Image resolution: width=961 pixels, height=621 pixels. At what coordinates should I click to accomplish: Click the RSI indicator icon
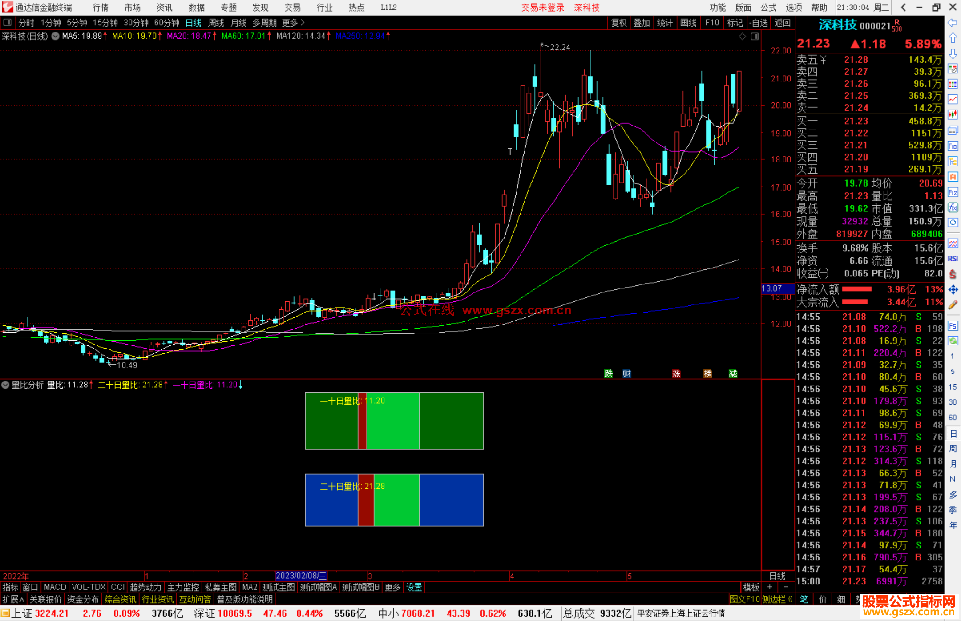click(x=953, y=259)
